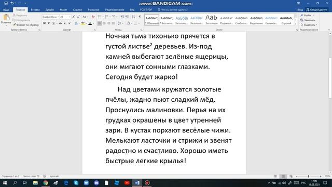Switch to the Вставка tab
This screenshot has height=187, width=332.
[x=35, y=10]
